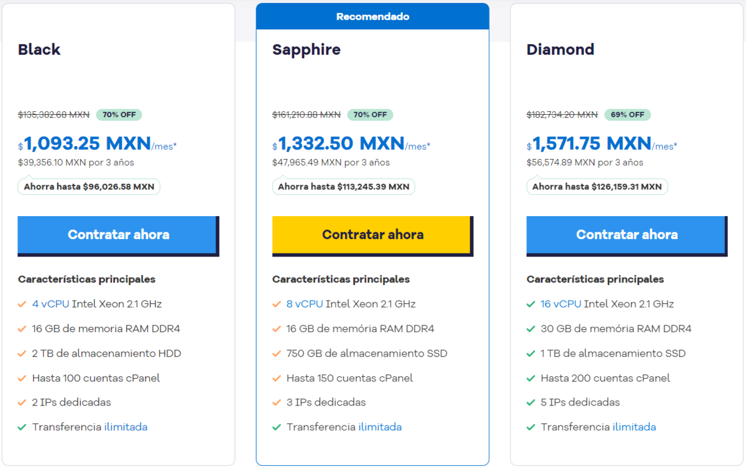Click the Recomendado banner above Sapphire

[372, 17]
